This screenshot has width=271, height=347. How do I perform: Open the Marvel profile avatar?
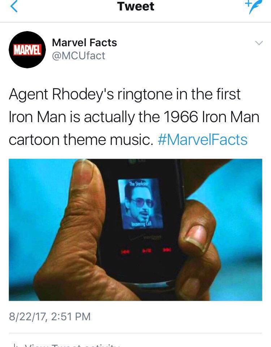(27, 50)
